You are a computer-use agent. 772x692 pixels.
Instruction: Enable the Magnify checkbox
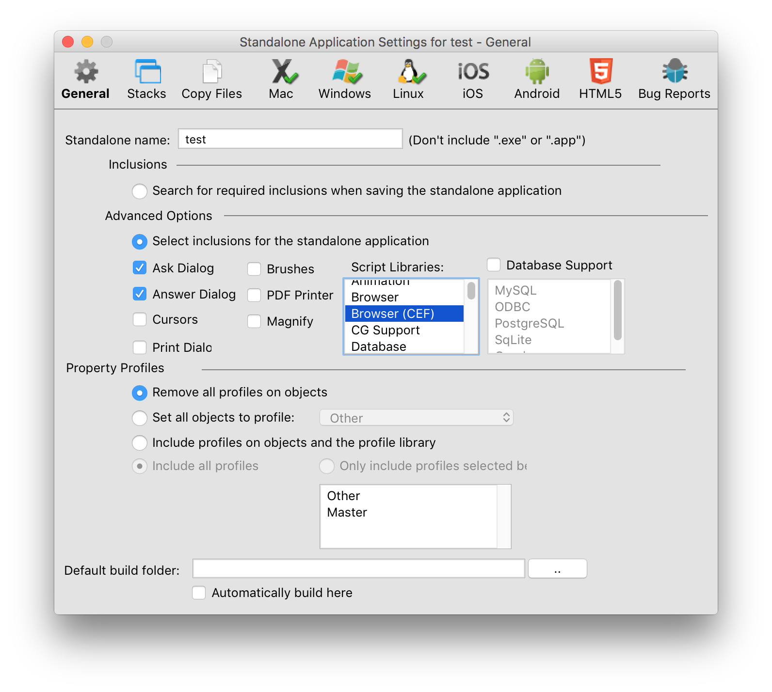pyautogui.click(x=254, y=321)
